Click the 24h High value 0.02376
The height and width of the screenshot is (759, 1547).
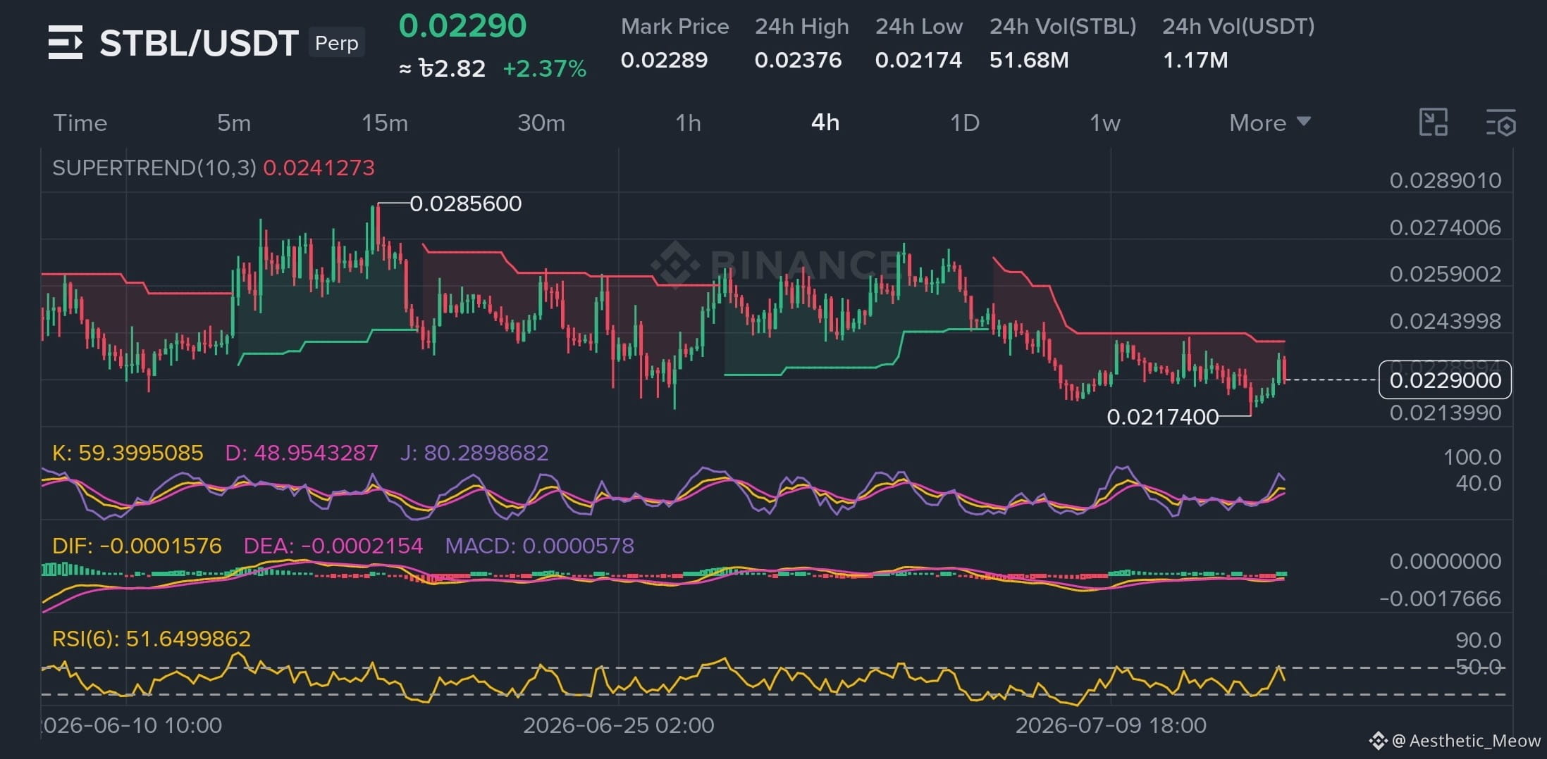(798, 60)
